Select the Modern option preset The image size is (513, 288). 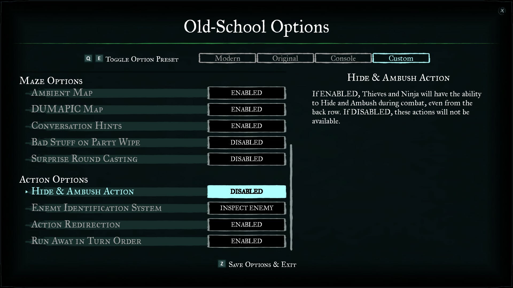click(227, 58)
